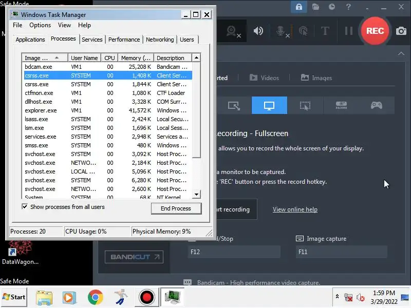Open Windows Media Player from taskbar

[69, 298]
